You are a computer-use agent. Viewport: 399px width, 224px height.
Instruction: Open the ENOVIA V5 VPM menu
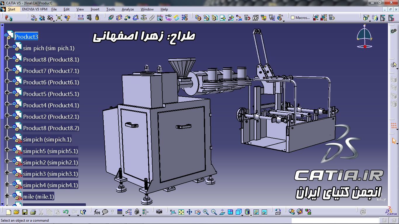(x=35, y=9)
